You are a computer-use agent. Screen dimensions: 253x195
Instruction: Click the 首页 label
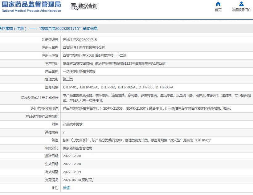[218, 10]
